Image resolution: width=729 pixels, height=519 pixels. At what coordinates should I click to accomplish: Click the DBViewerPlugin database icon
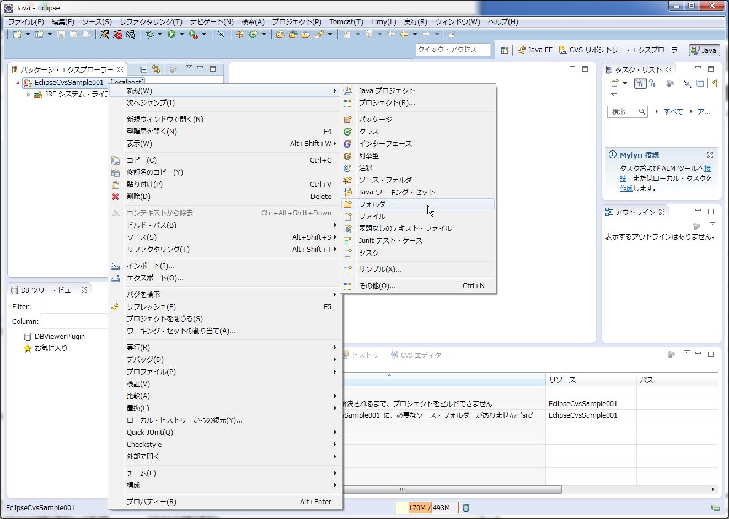(28, 336)
